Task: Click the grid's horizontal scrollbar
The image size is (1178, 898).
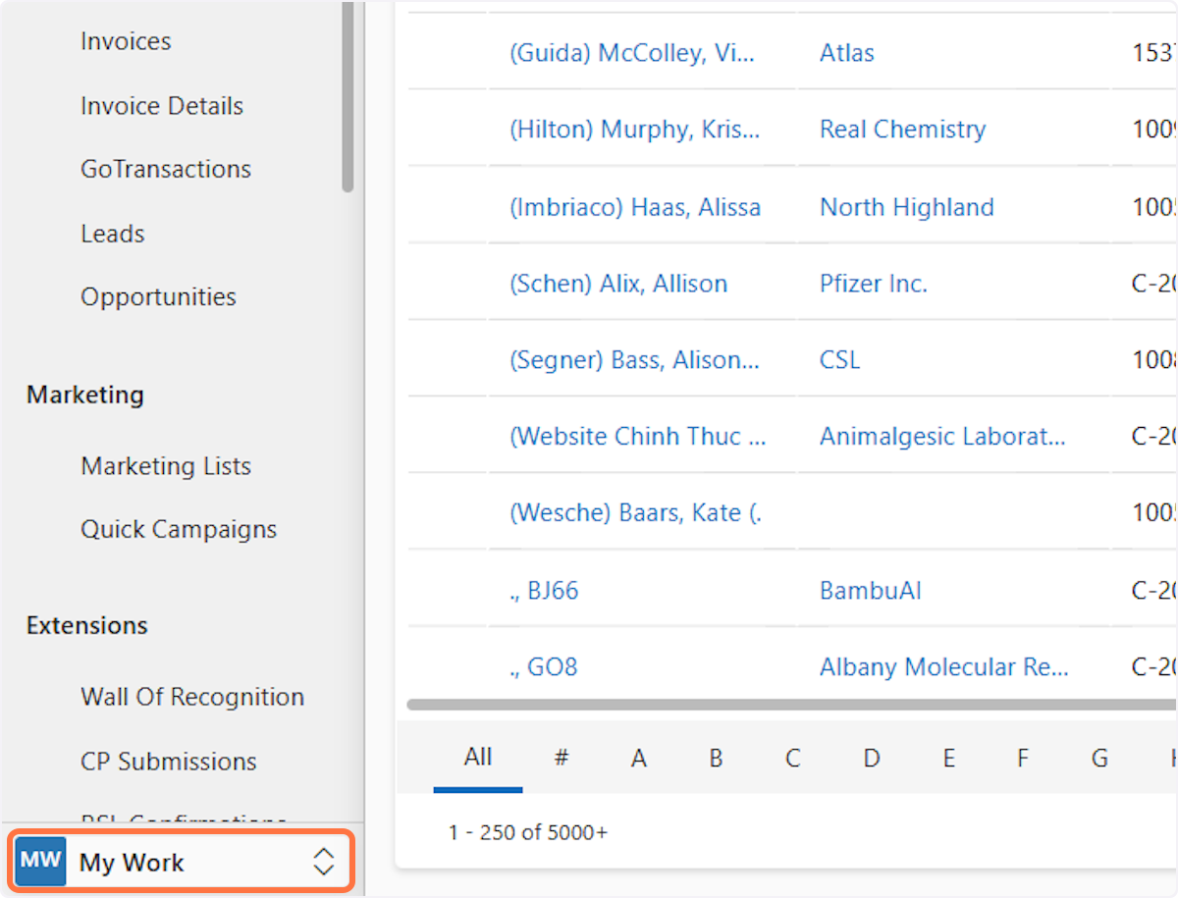Action: click(x=785, y=704)
